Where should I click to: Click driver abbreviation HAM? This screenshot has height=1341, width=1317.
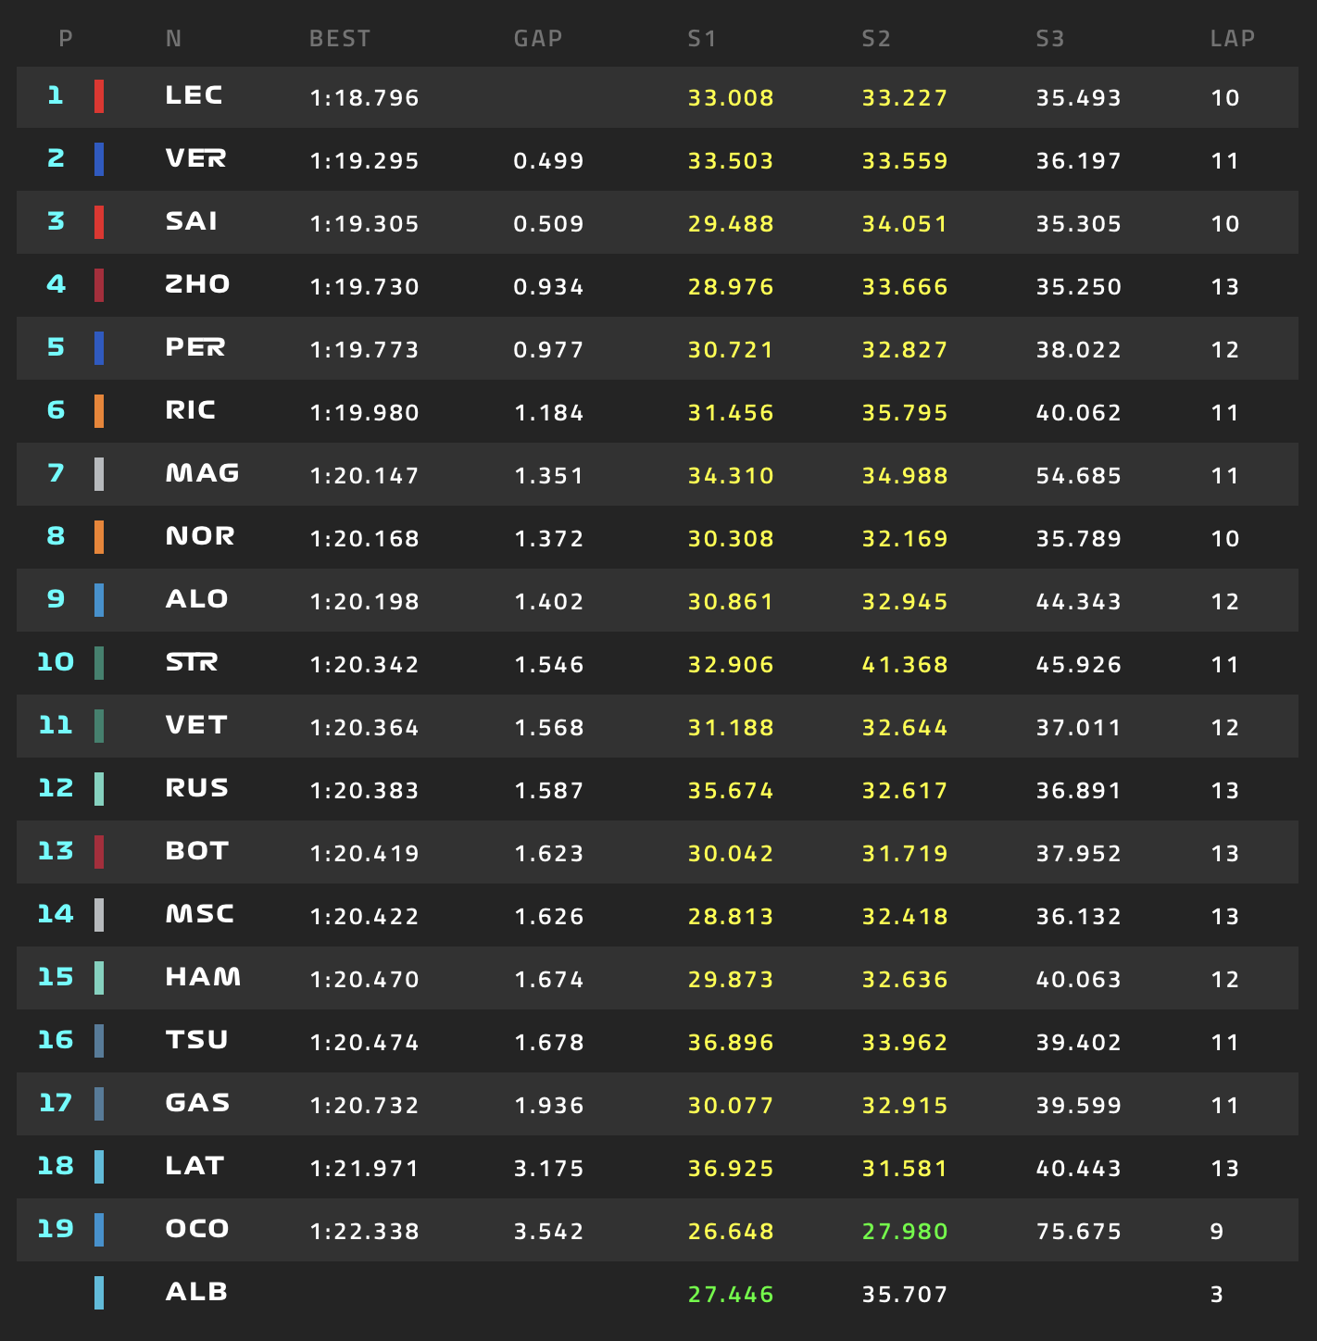click(203, 977)
